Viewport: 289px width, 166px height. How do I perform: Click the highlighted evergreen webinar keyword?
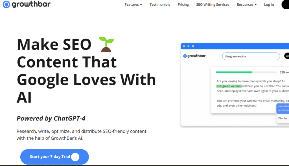click(229, 86)
